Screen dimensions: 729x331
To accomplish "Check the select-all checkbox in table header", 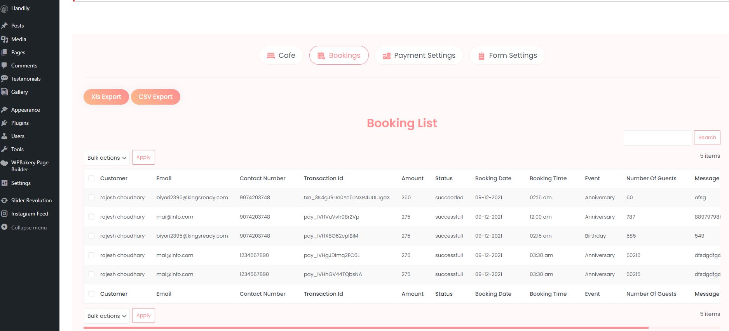I will 91,178.
